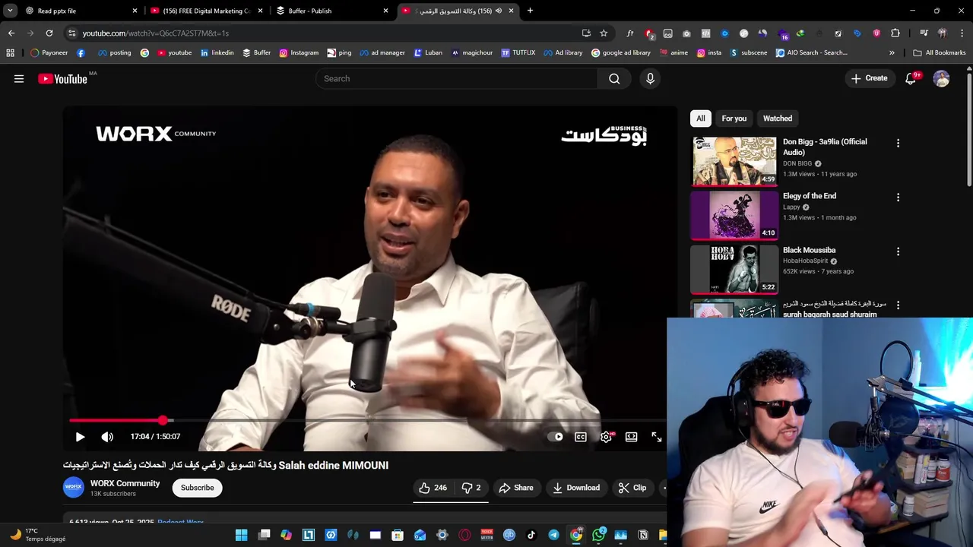Viewport: 973px width, 547px height.
Task: Open the player settings gear
Action: (x=606, y=437)
